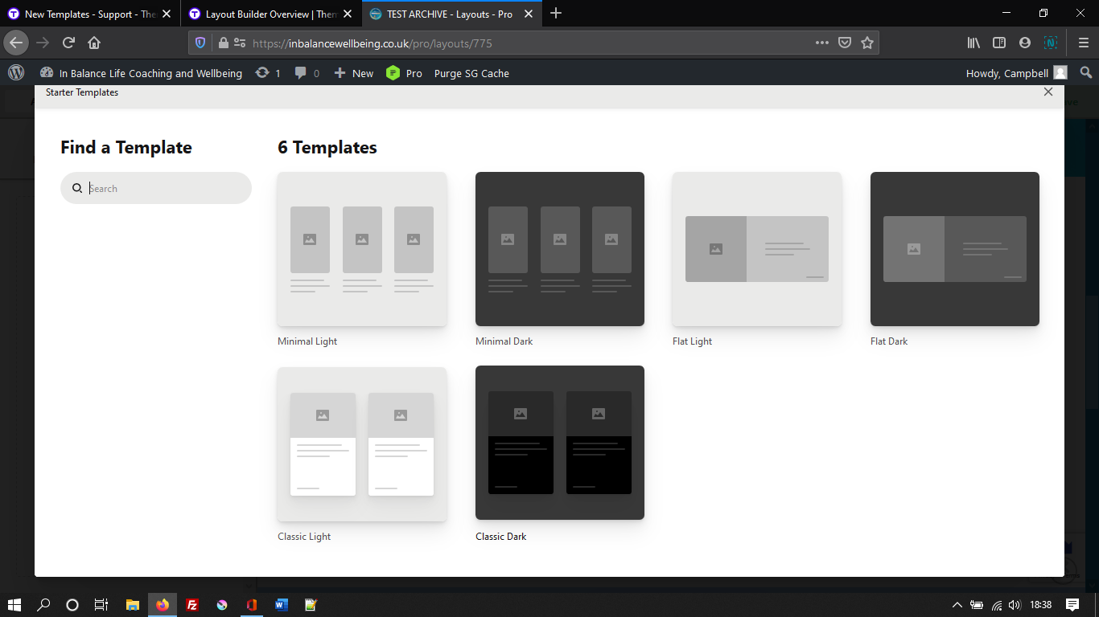Click the 'Minimal Dark' caption text

tap(504, 341)
